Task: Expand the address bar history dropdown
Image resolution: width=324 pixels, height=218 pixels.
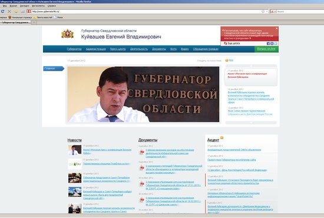Action: (x=267, y=12)
